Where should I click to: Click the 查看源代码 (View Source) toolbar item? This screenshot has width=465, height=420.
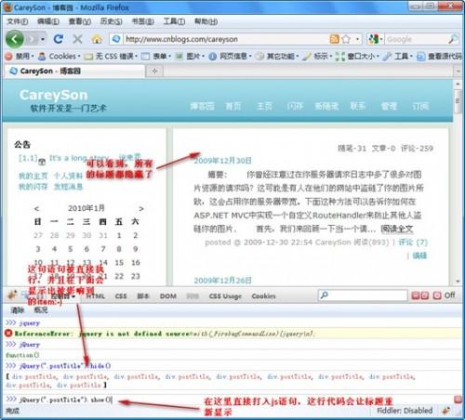(x=440, y=57)
